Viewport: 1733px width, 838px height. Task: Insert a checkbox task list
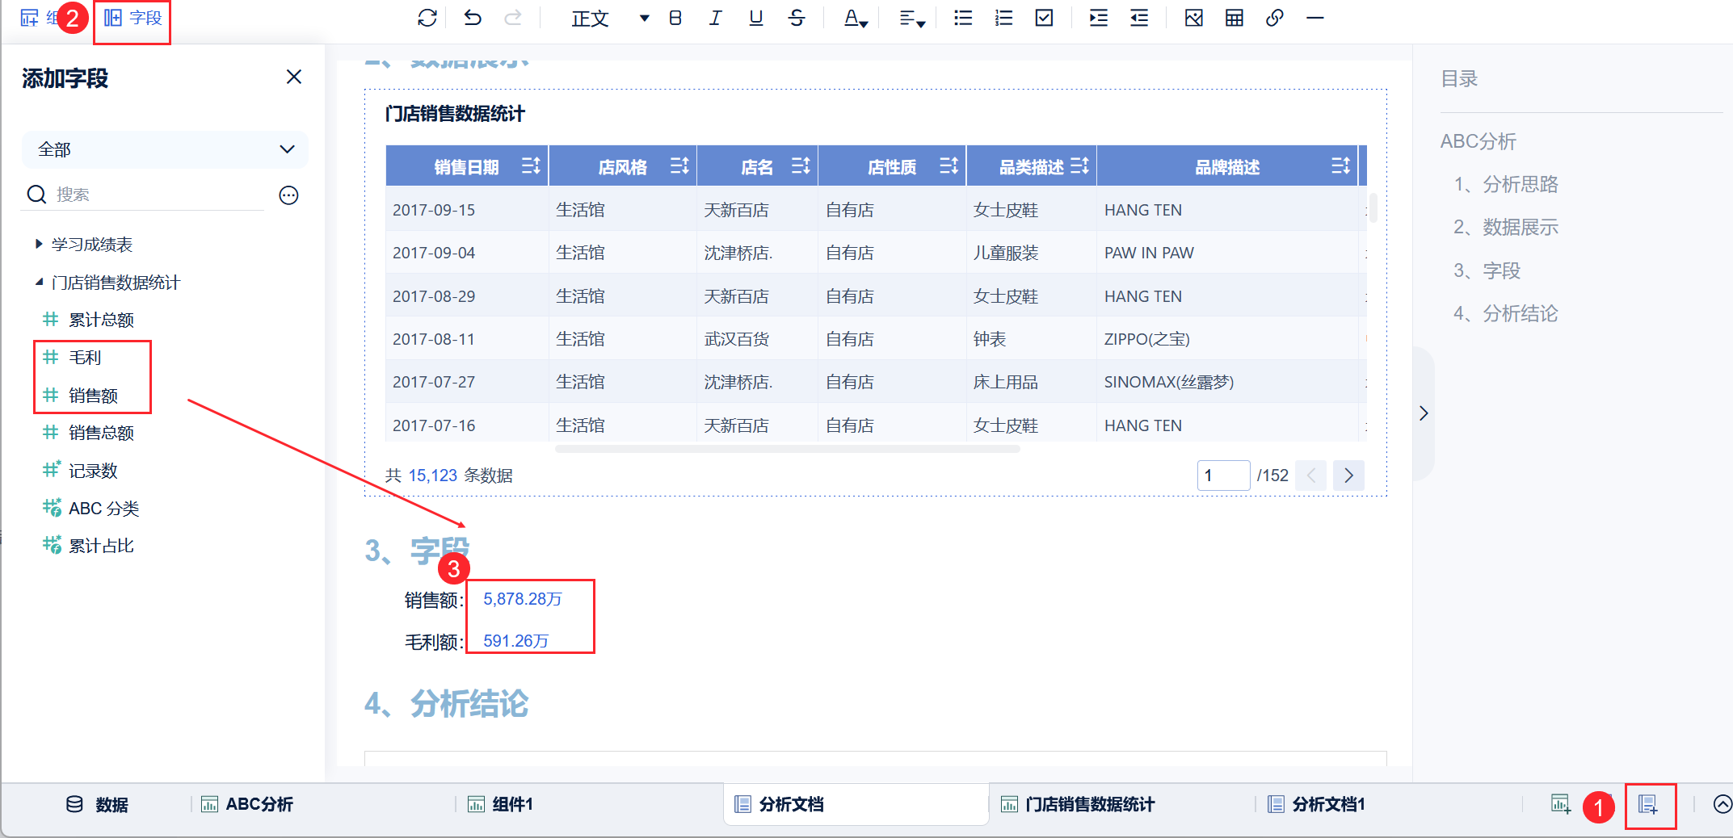(x=1044, y=18)
